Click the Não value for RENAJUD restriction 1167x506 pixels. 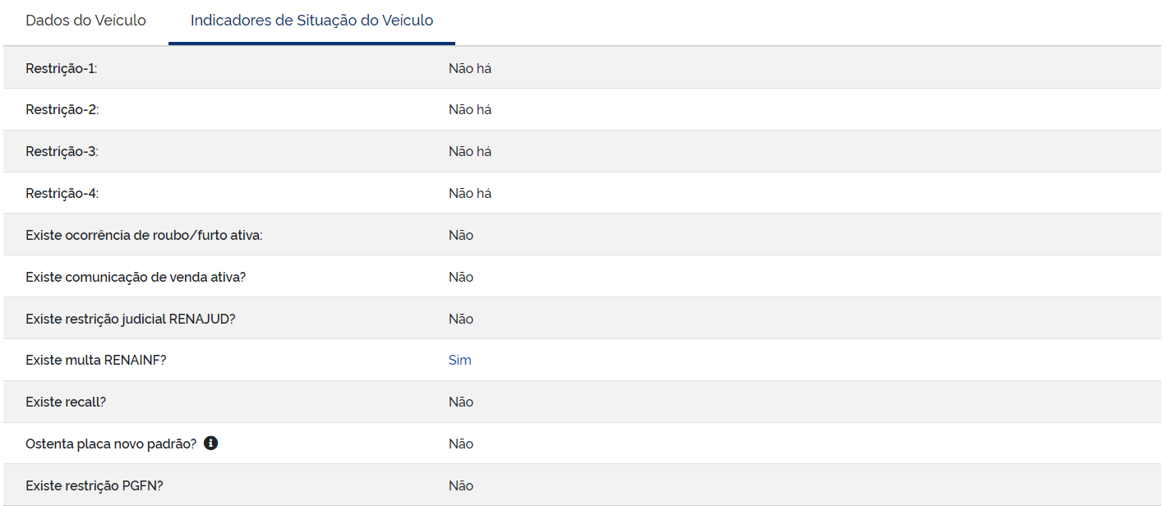click(461, 319)
